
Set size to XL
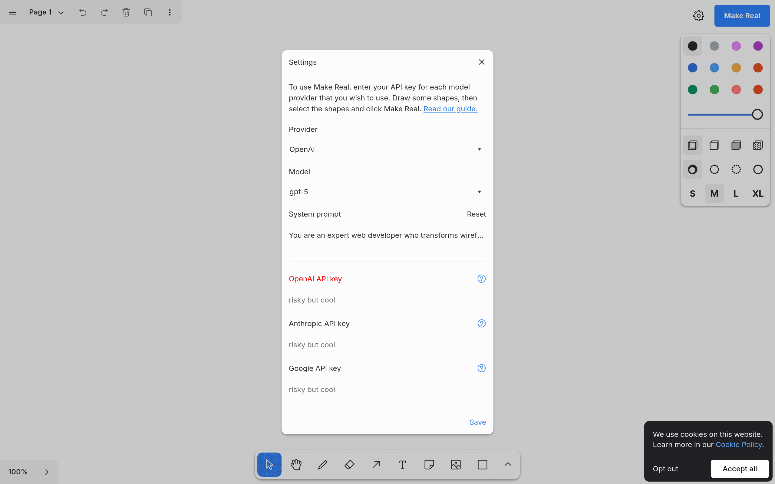click(758, 194)
